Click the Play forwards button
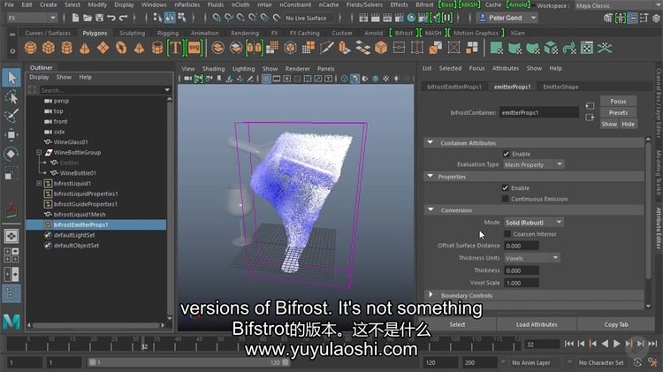 [617, 344]
